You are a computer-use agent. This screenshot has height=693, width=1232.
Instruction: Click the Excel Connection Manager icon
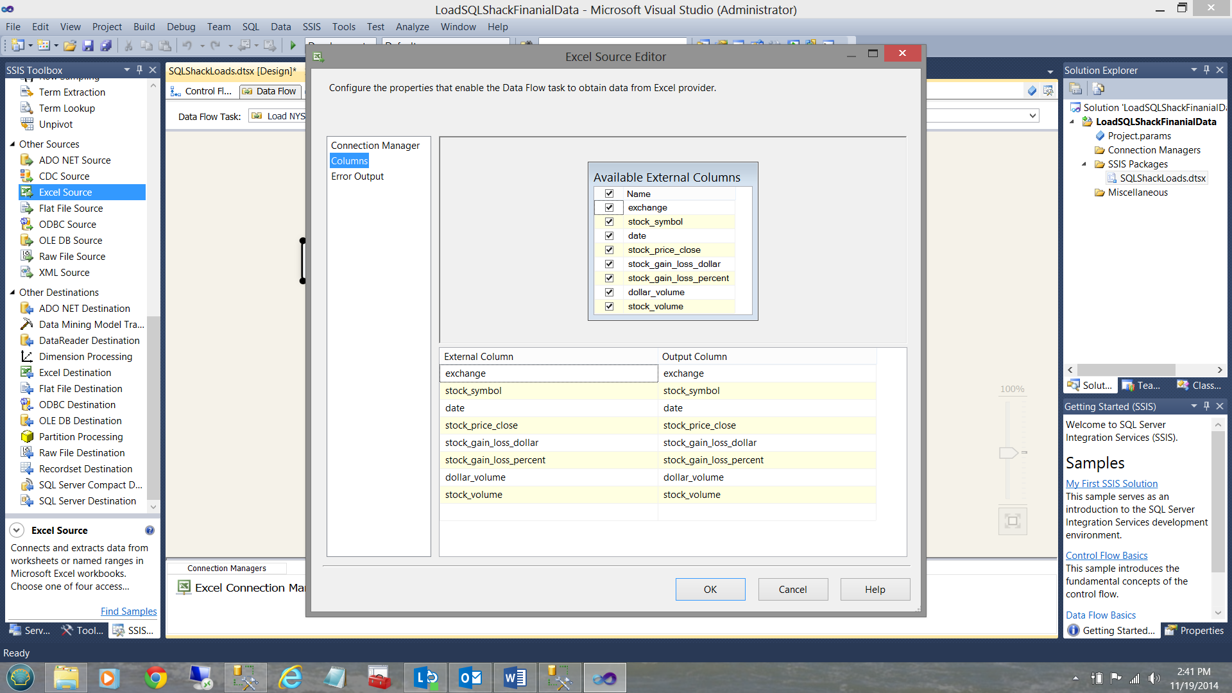coord(184,587)
